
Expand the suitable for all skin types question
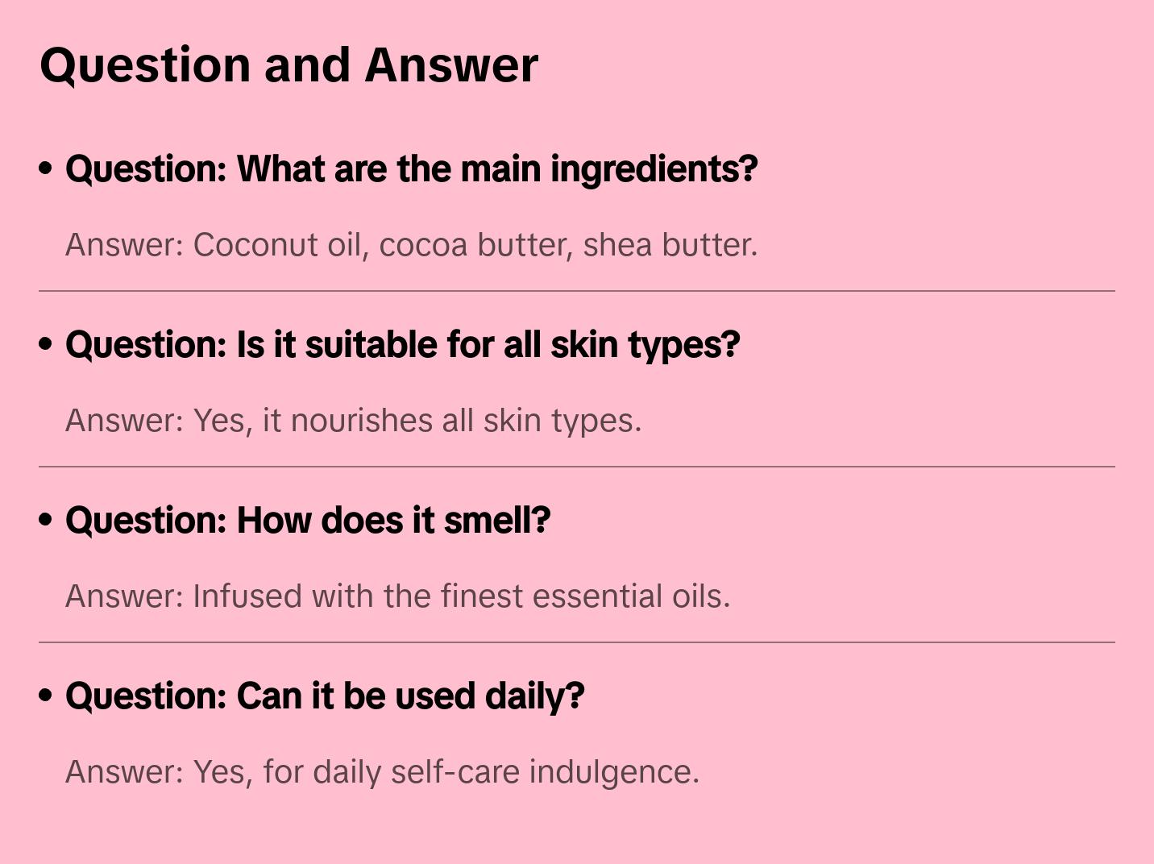402,345
